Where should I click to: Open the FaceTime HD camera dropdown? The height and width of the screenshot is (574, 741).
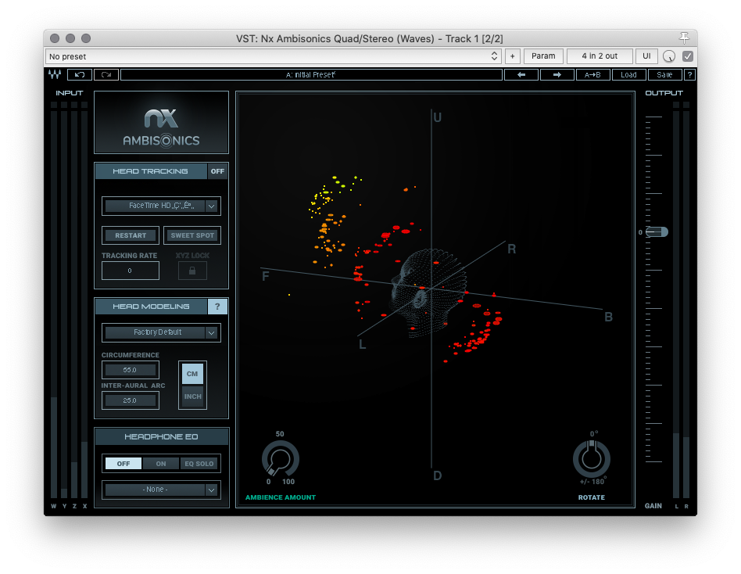pos(161,206)
